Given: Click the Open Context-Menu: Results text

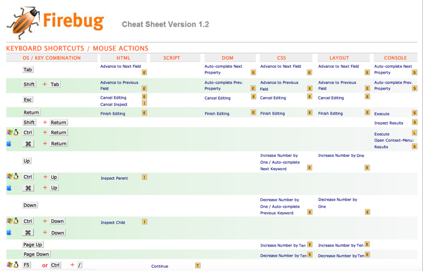Looking at the screenshot, I should coord(394,144).
